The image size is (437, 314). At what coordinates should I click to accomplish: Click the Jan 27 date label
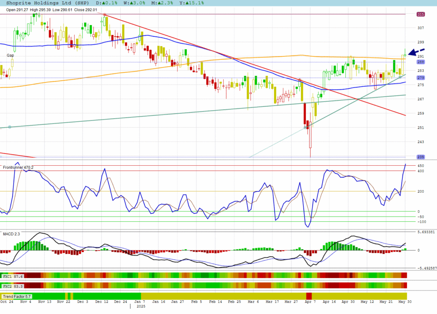pos(177,302)
